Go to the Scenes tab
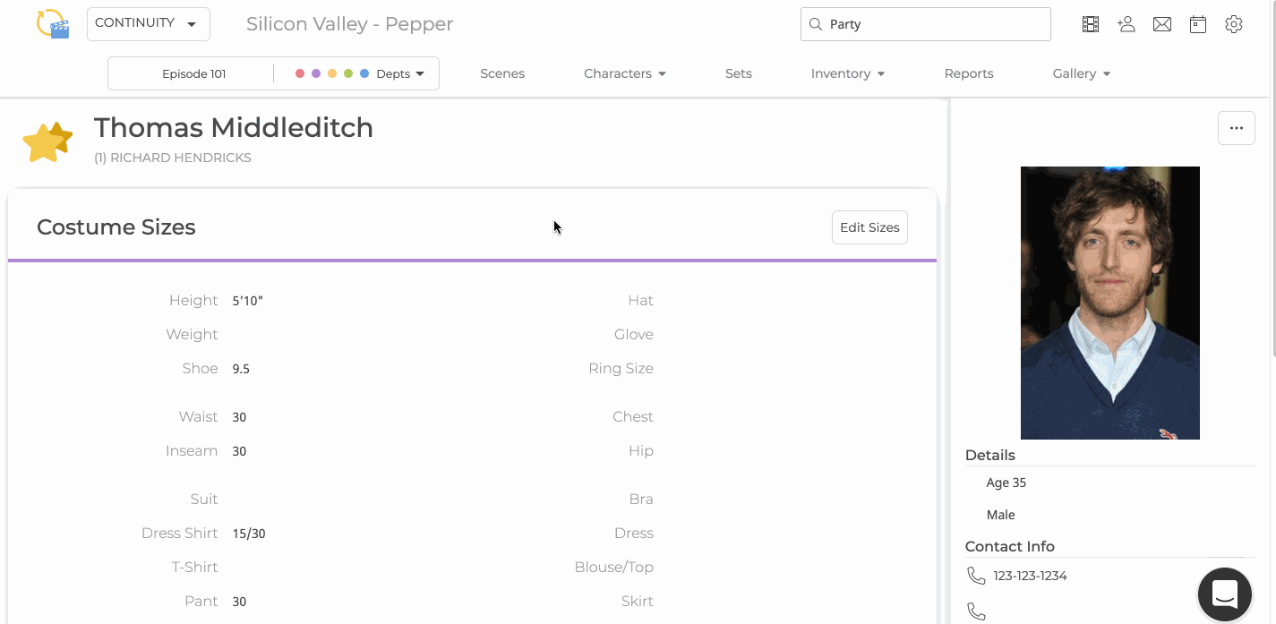Image resolution: width=1276 pixels, height=624 pixels. [502, 73]
